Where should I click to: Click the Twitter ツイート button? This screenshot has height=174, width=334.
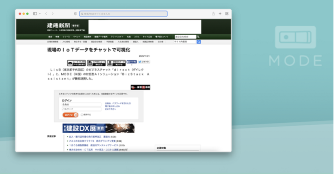tap(144, 62)
